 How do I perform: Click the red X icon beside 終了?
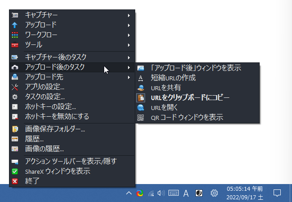pyautogui.click(x=15, y=181)
